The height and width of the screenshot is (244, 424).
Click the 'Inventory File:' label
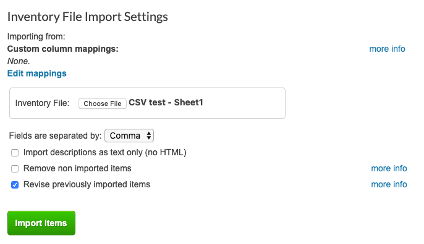point(42,103)
